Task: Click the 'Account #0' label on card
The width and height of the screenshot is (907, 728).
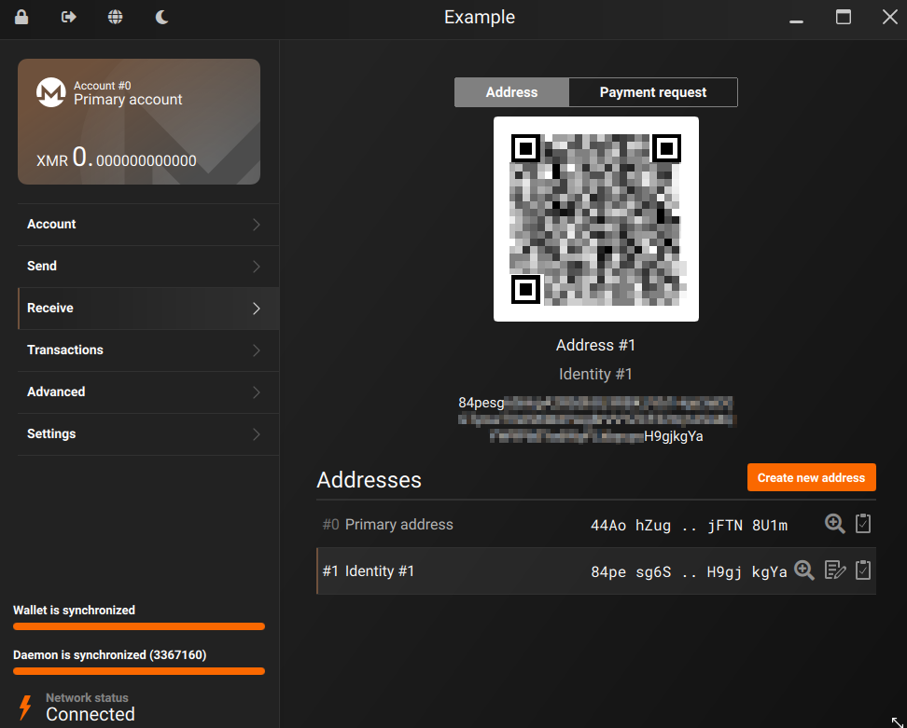Action: coord(103,86)
